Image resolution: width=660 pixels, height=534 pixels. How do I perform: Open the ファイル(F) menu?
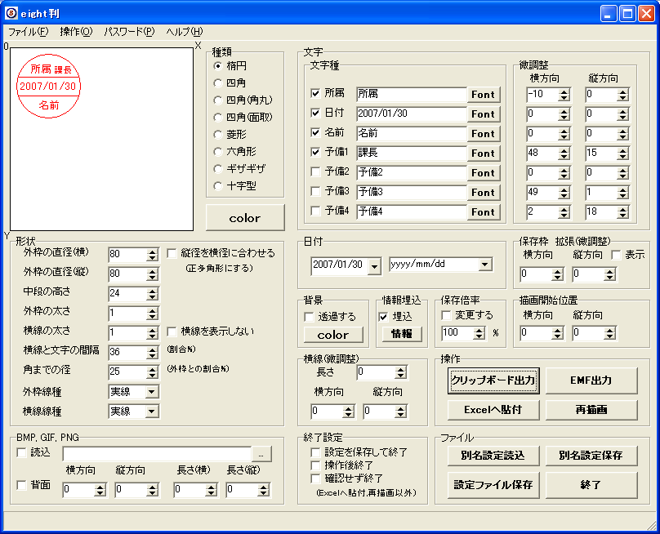(x=29, y=32)
